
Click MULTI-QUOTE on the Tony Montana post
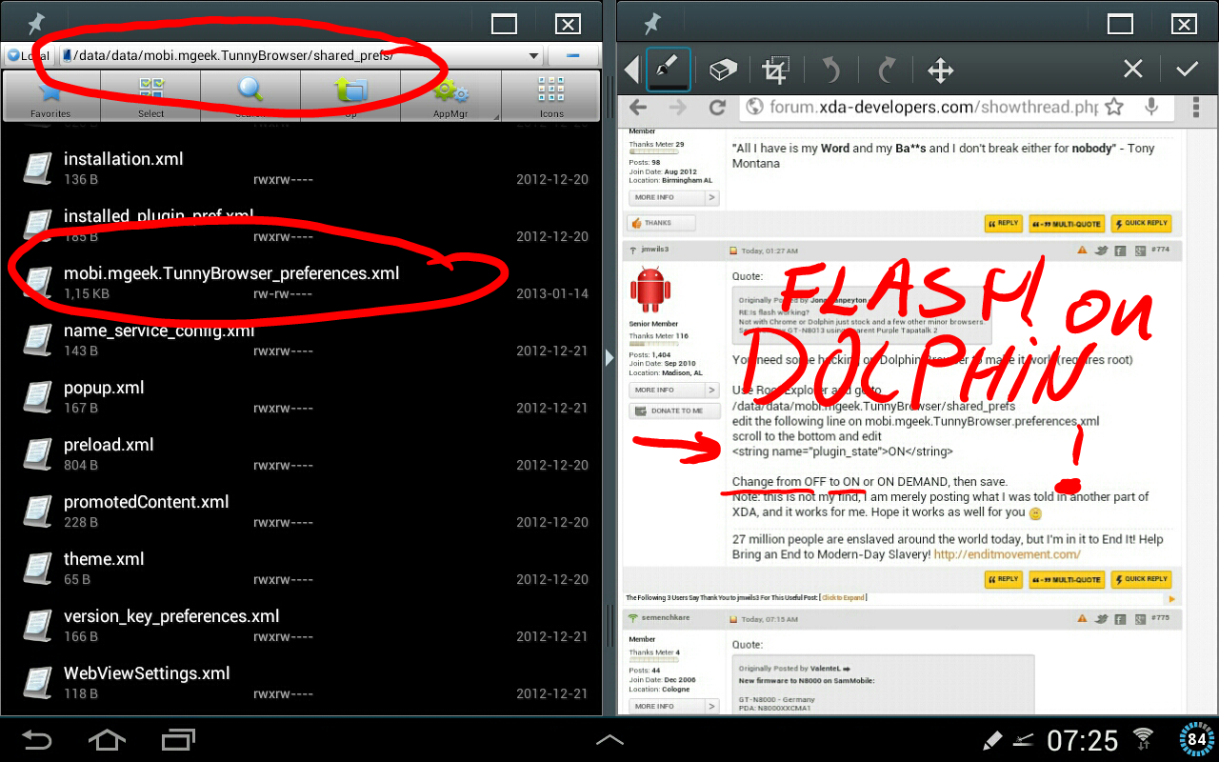[x=1067, y=224]
